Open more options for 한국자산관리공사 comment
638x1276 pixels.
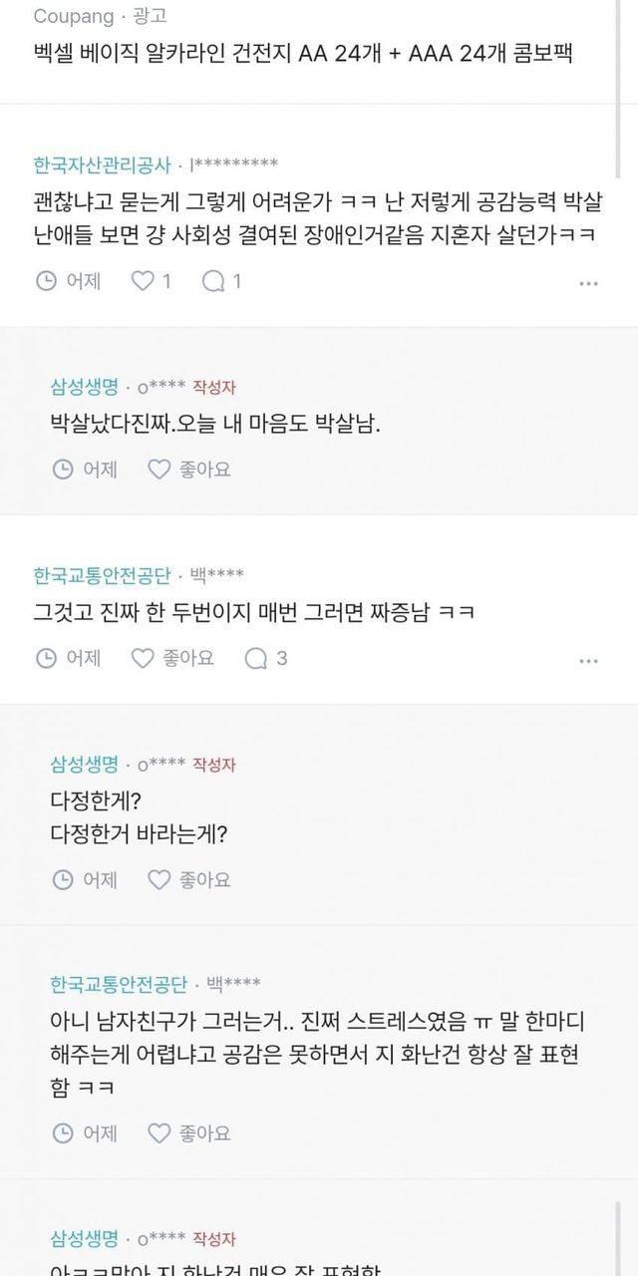[x=588, y=283]
